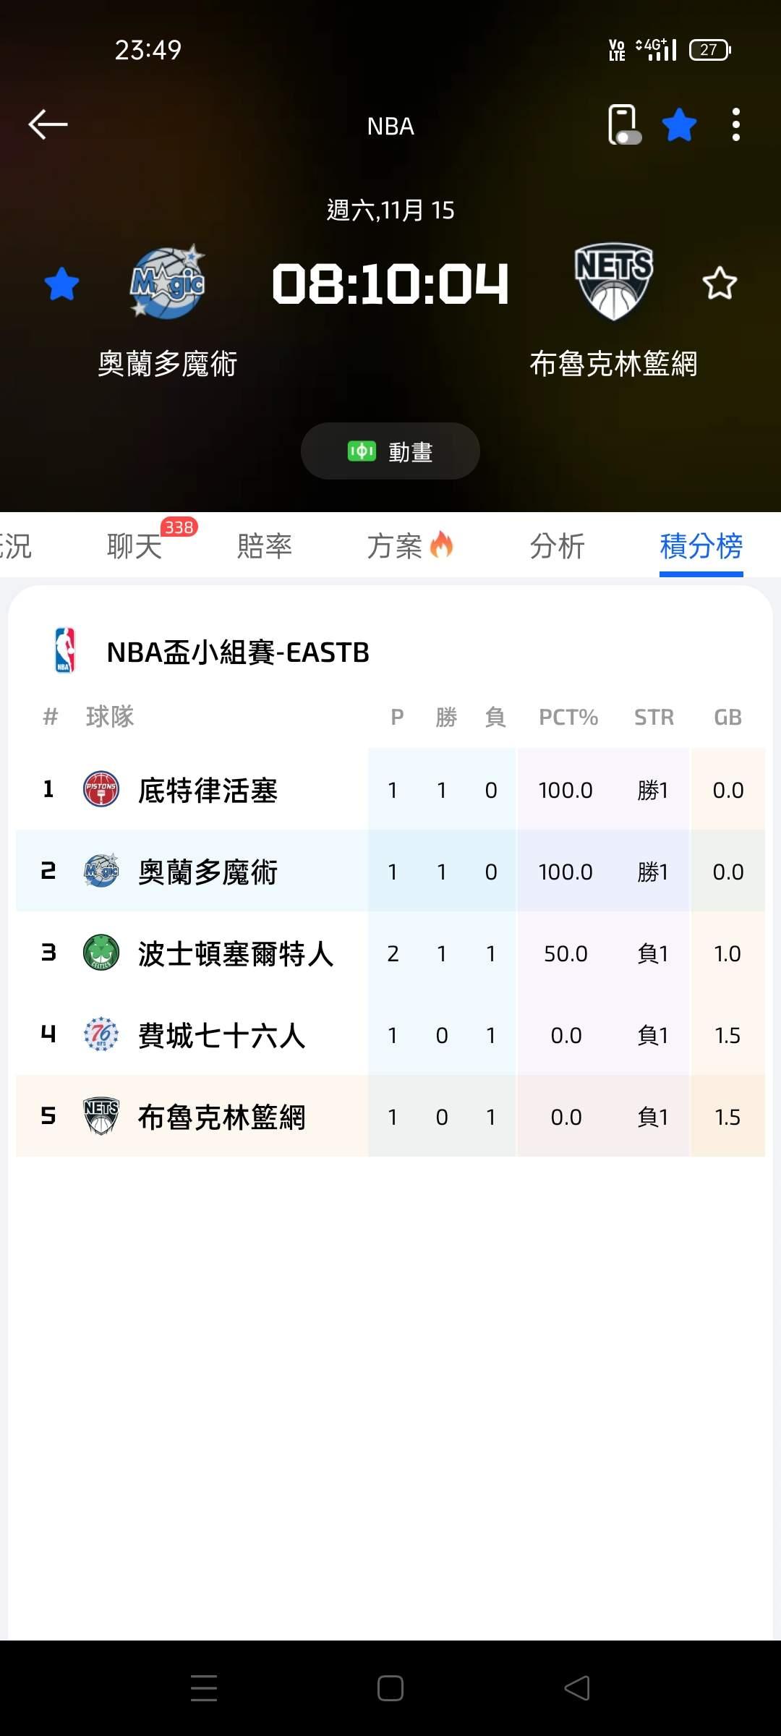Toggle the phone notification switch icon
The height and width of the screenshot is (1736, 781).
tap(623, 125)
